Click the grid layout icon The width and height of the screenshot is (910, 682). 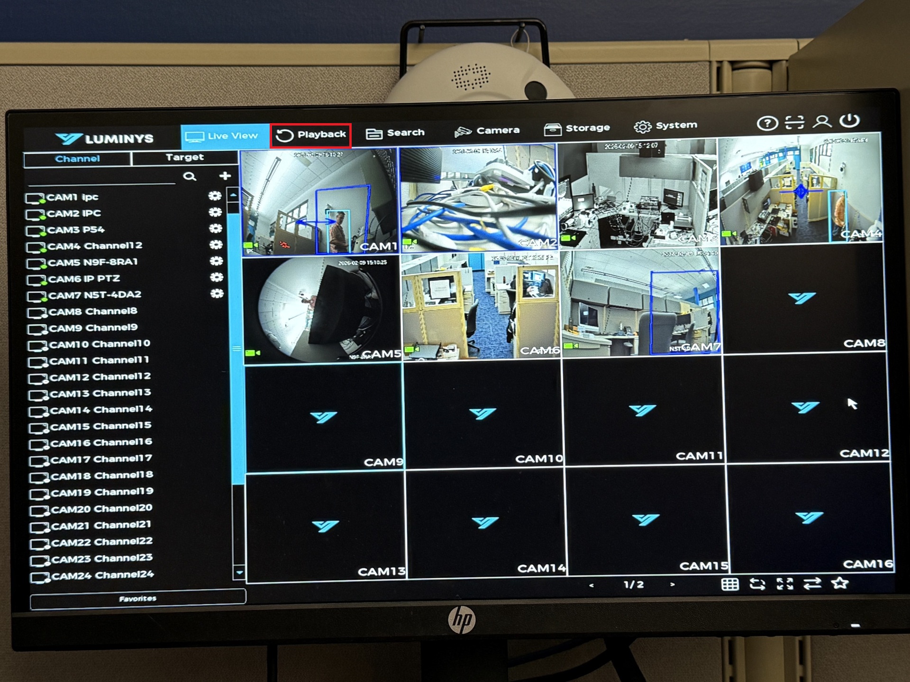click(x=730, y=584)
